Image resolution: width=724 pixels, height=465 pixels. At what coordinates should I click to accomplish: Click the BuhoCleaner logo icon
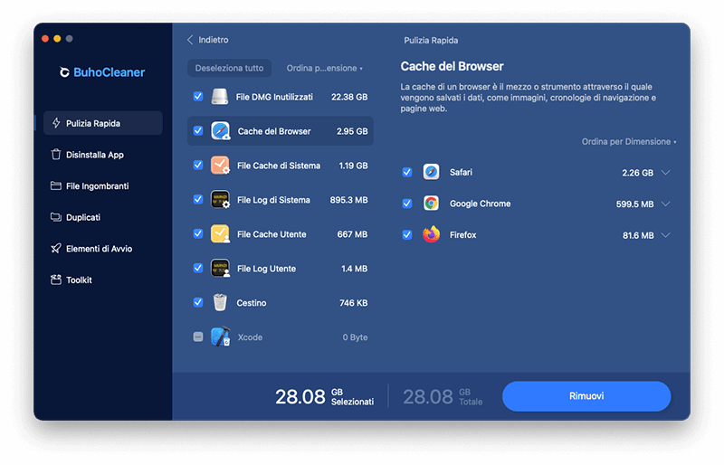pos(64,72)
